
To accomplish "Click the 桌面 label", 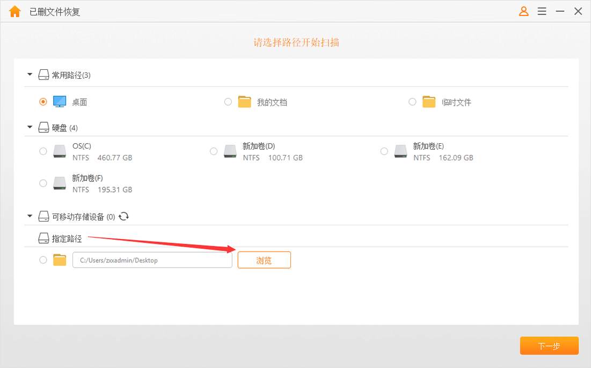I will click(79, 102).
